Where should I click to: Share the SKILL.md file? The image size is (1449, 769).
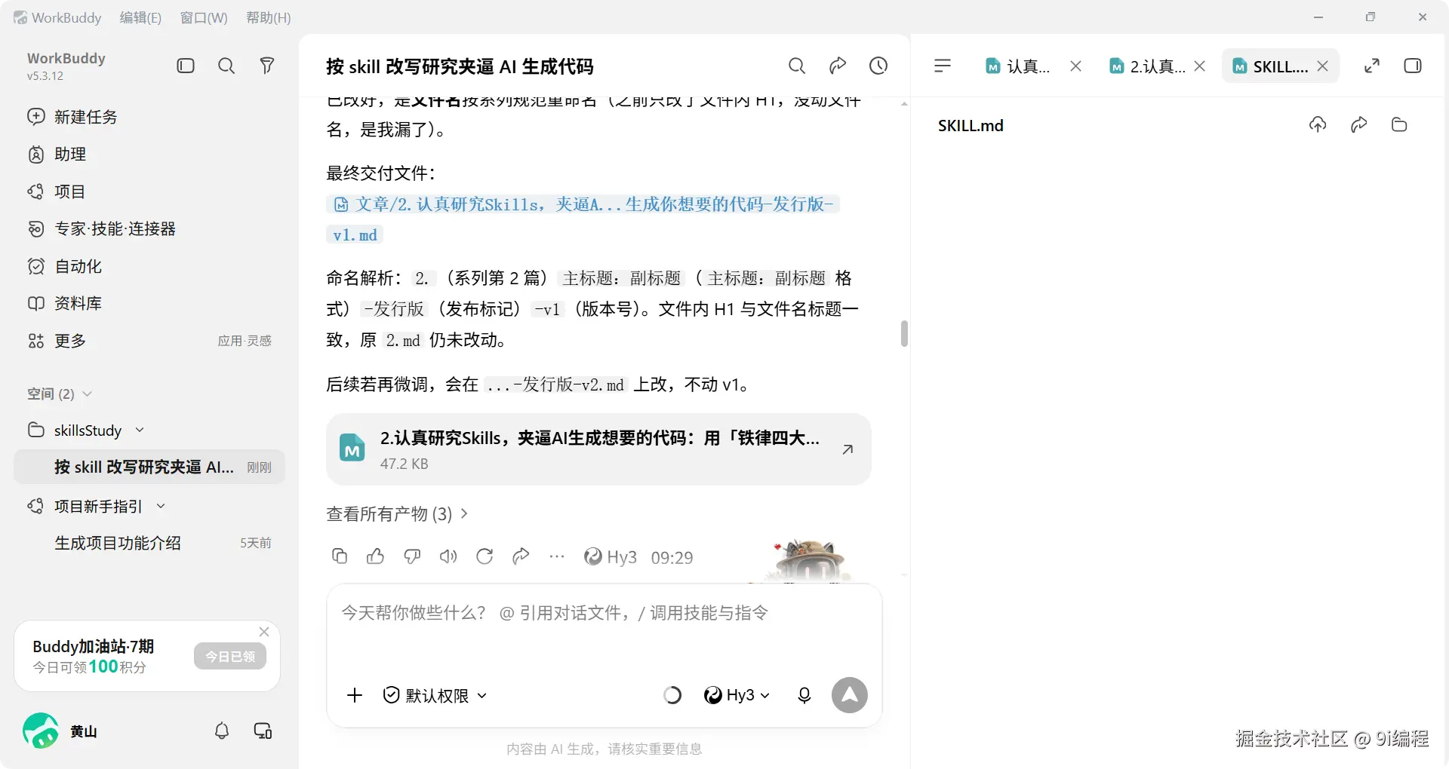click(x=1358, y=125)
